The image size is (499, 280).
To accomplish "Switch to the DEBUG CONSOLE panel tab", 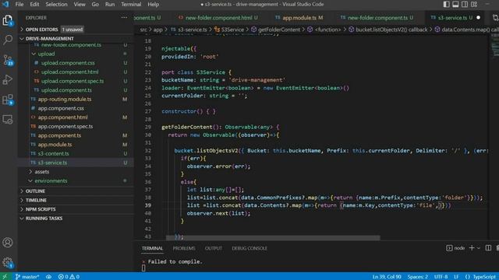I will pos(249,248).
